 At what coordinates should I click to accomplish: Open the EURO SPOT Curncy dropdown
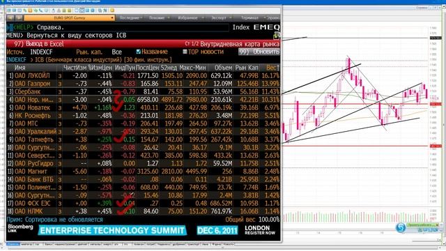(x=70, y=18)
